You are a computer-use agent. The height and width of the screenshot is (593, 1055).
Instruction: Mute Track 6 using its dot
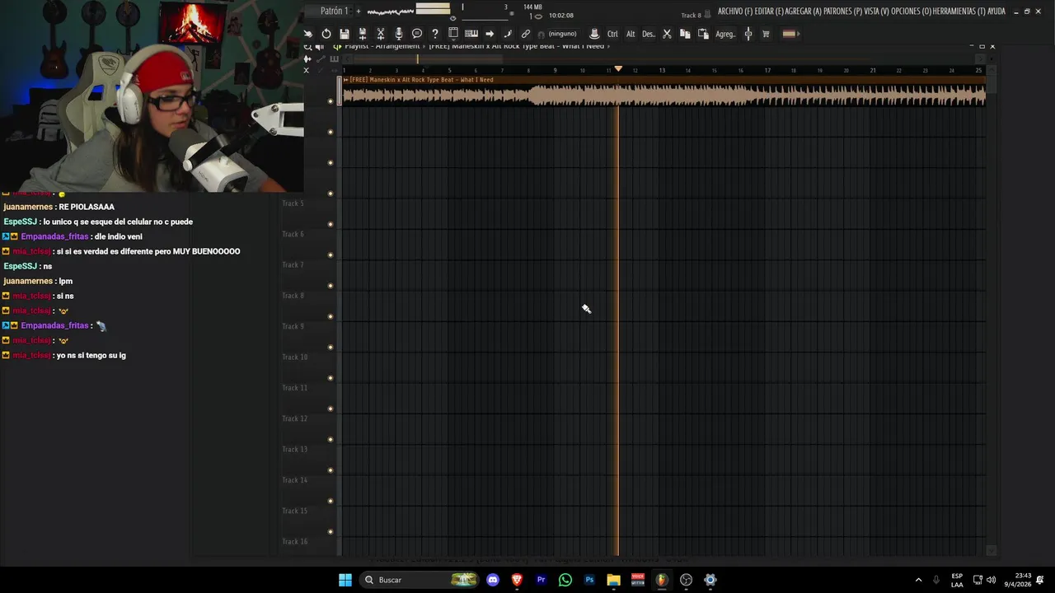click(331, 255)
